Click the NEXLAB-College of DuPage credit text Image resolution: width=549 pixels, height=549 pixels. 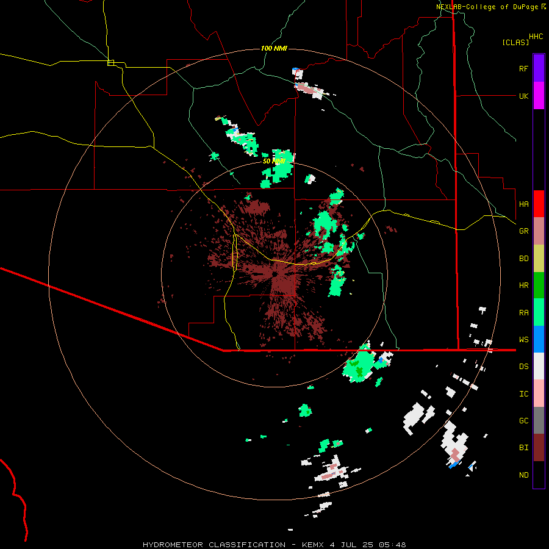tap(487, 7)
